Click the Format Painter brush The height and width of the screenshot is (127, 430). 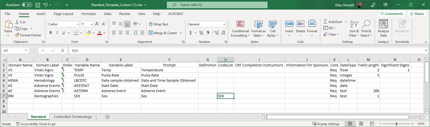coord(17,35)
